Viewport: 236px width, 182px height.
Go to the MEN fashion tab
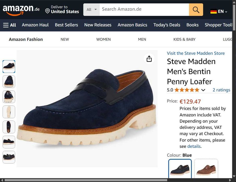point(142,39)
